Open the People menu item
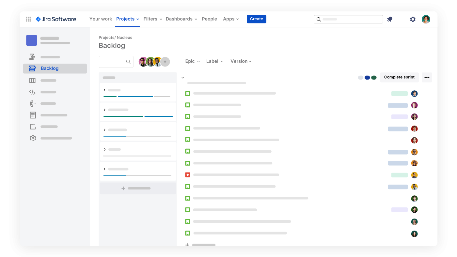Screen dimensions: 457x257 click(209, 19)
